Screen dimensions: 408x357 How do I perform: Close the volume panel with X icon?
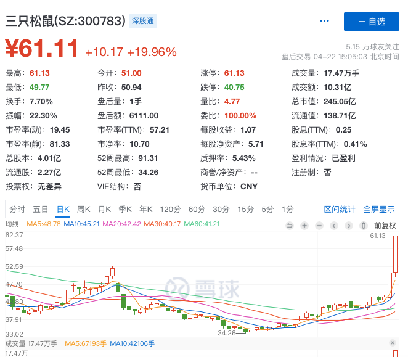pyautogui.click(x=393, y=343)
